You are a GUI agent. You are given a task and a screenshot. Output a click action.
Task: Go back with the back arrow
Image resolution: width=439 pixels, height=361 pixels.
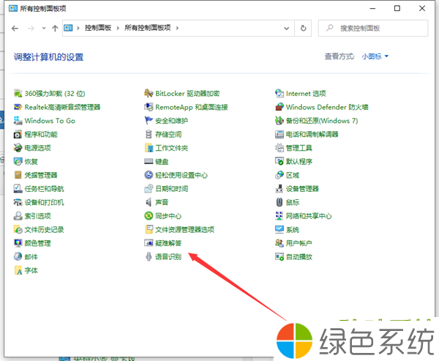(15, 28)
